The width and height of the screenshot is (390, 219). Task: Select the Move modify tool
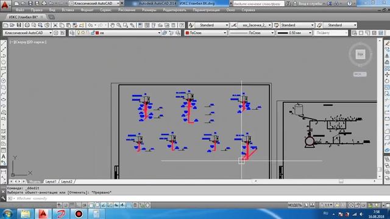[387, 74]
